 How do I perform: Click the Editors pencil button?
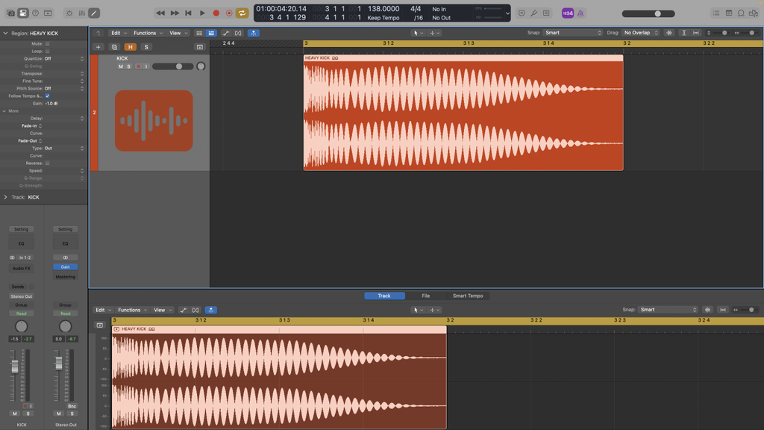coord(94,13)
